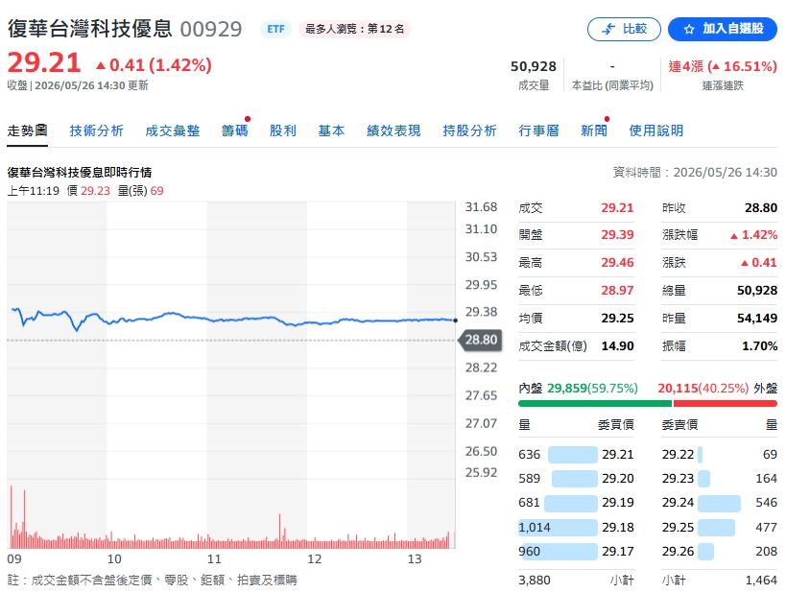Viewport: 786px width, 593px height.
Task: Click bid subtotal 3,880
Action: [x=535, y=581]
